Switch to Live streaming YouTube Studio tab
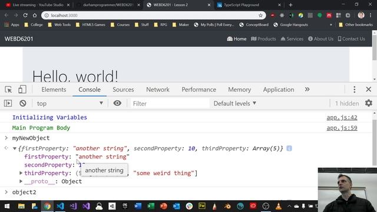377x212 pixels. pos(37,5)
